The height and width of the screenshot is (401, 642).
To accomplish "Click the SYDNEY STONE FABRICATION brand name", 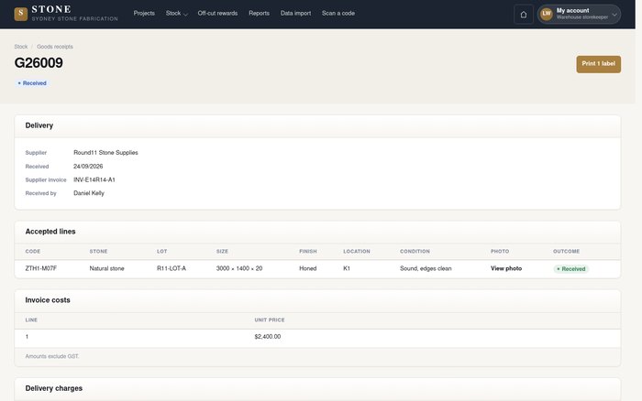I will pyautogui.click(x=74, y=19).
